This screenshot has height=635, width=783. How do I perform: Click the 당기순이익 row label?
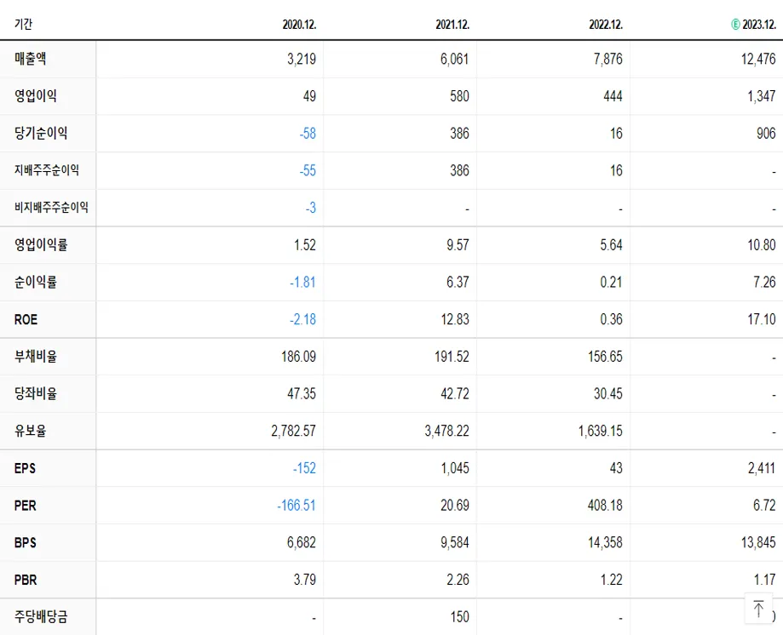(41, 133)
